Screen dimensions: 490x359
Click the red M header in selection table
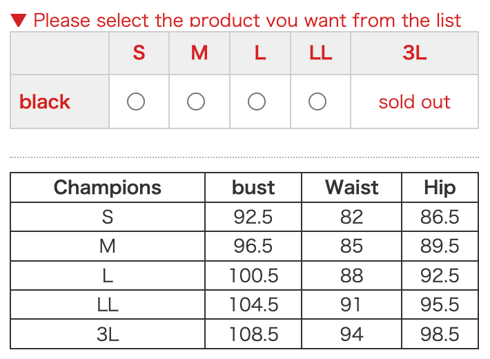point(199,53)
